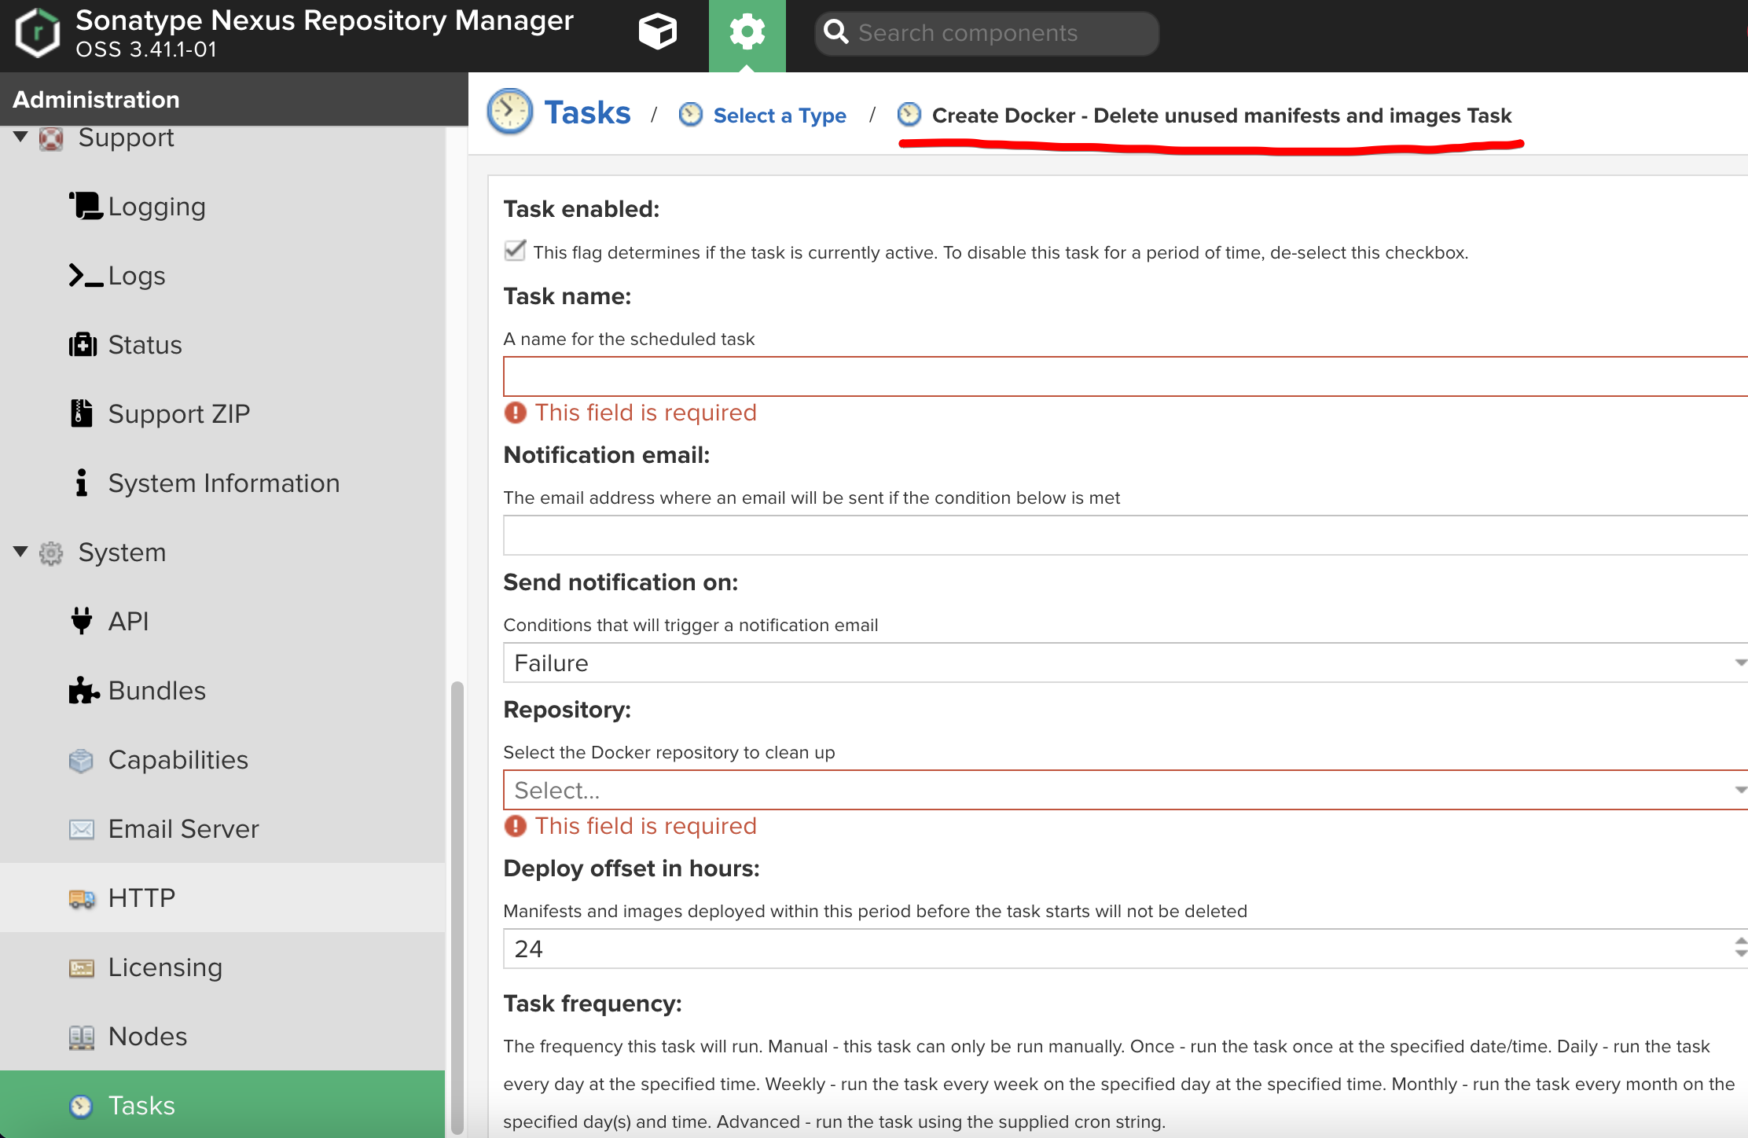The width and height of the screenshot is (1748, 1138).
Task: Click the sidebar vertical scrollbar
Action: pyautogui.click(x=457, y=908)
